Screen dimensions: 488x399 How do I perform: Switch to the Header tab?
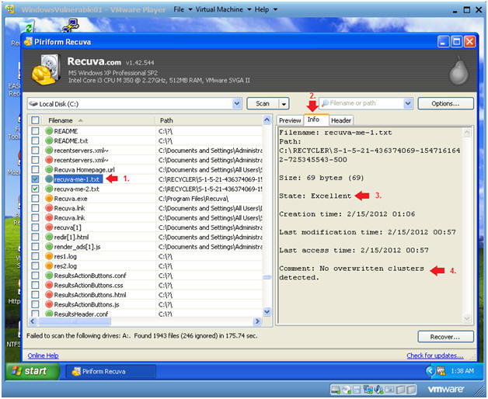[341, 120]
